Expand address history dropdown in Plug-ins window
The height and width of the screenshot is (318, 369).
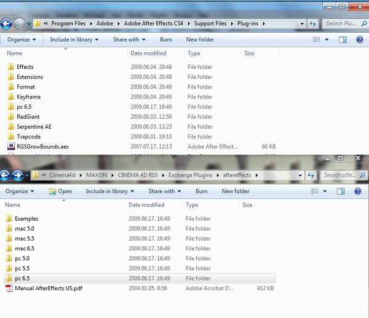point(302,24)
